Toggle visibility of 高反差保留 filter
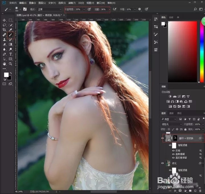Viewport: 205px width, 194px height. (173, 158)
